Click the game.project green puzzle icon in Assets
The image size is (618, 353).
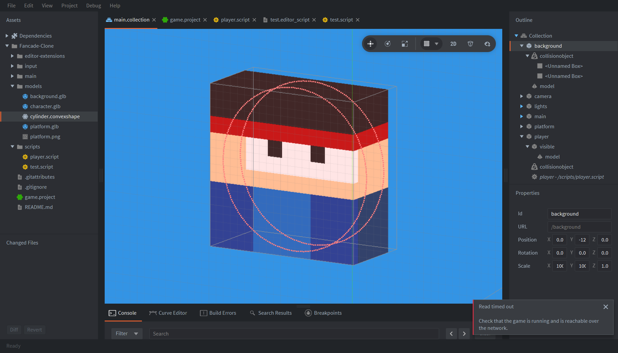(x=20, y=197)
